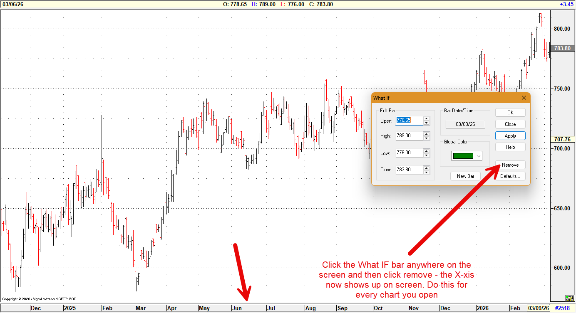The image size is (576, 313).
Task: Decrease the Close value with down spinner
Action: pyautogui.click(x=426, y=173)
